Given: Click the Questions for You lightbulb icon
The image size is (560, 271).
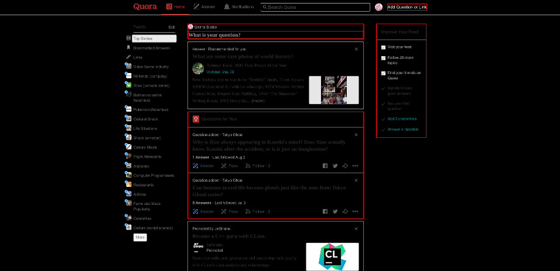Looking at the screenshot, I should tap(196, 119).
